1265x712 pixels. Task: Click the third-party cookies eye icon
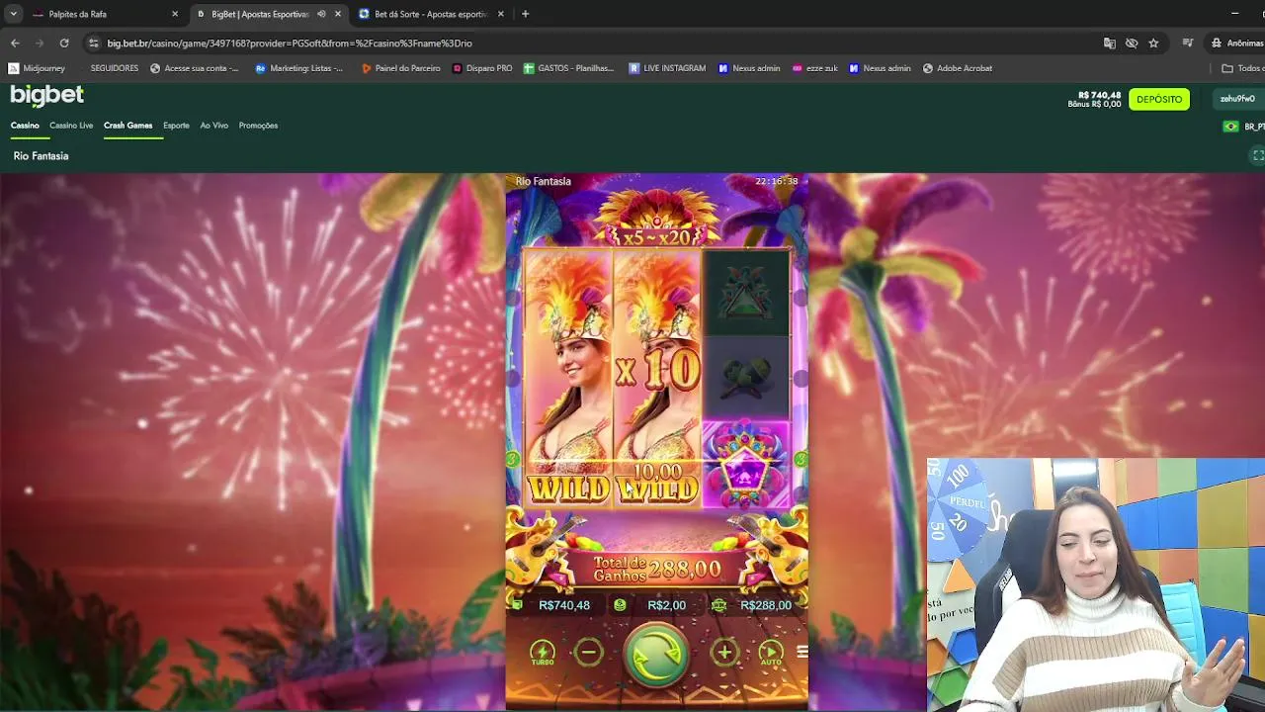pyautogui.click(x=1132, y=44)
